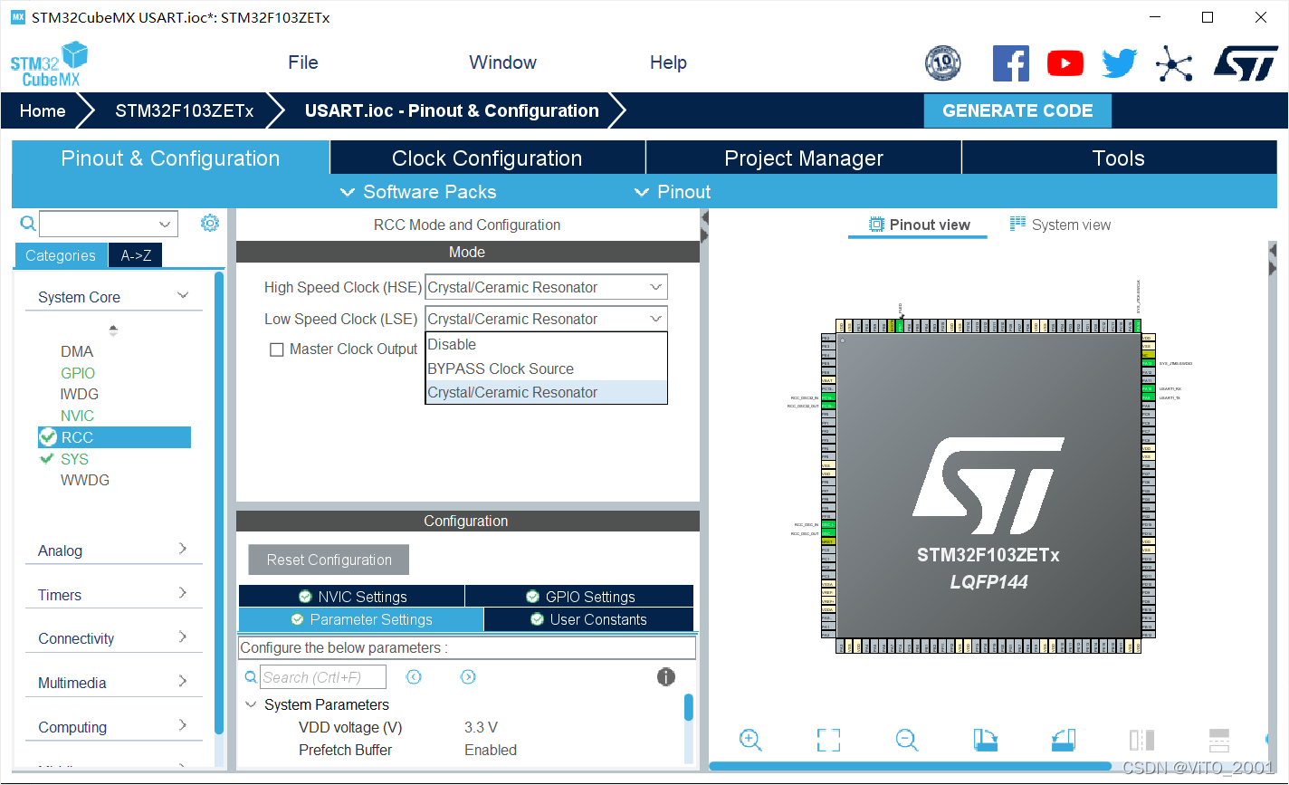The width and height of the screenshot is (1289, 785).
Task: Open the Help menu
Action: [x=668, y=62]
